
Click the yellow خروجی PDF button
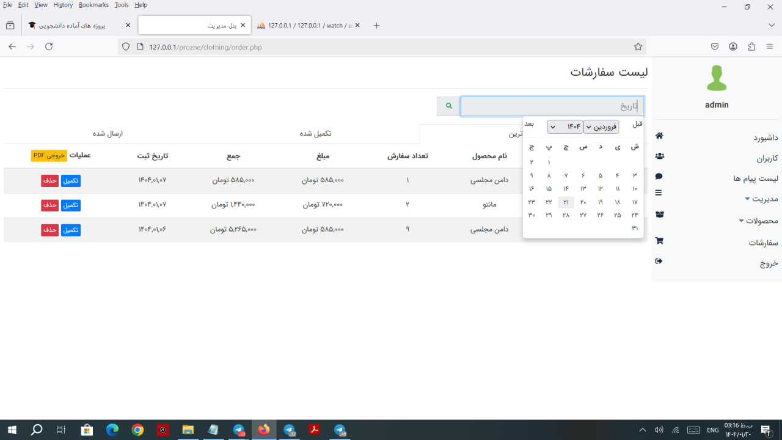click(49, 156)
